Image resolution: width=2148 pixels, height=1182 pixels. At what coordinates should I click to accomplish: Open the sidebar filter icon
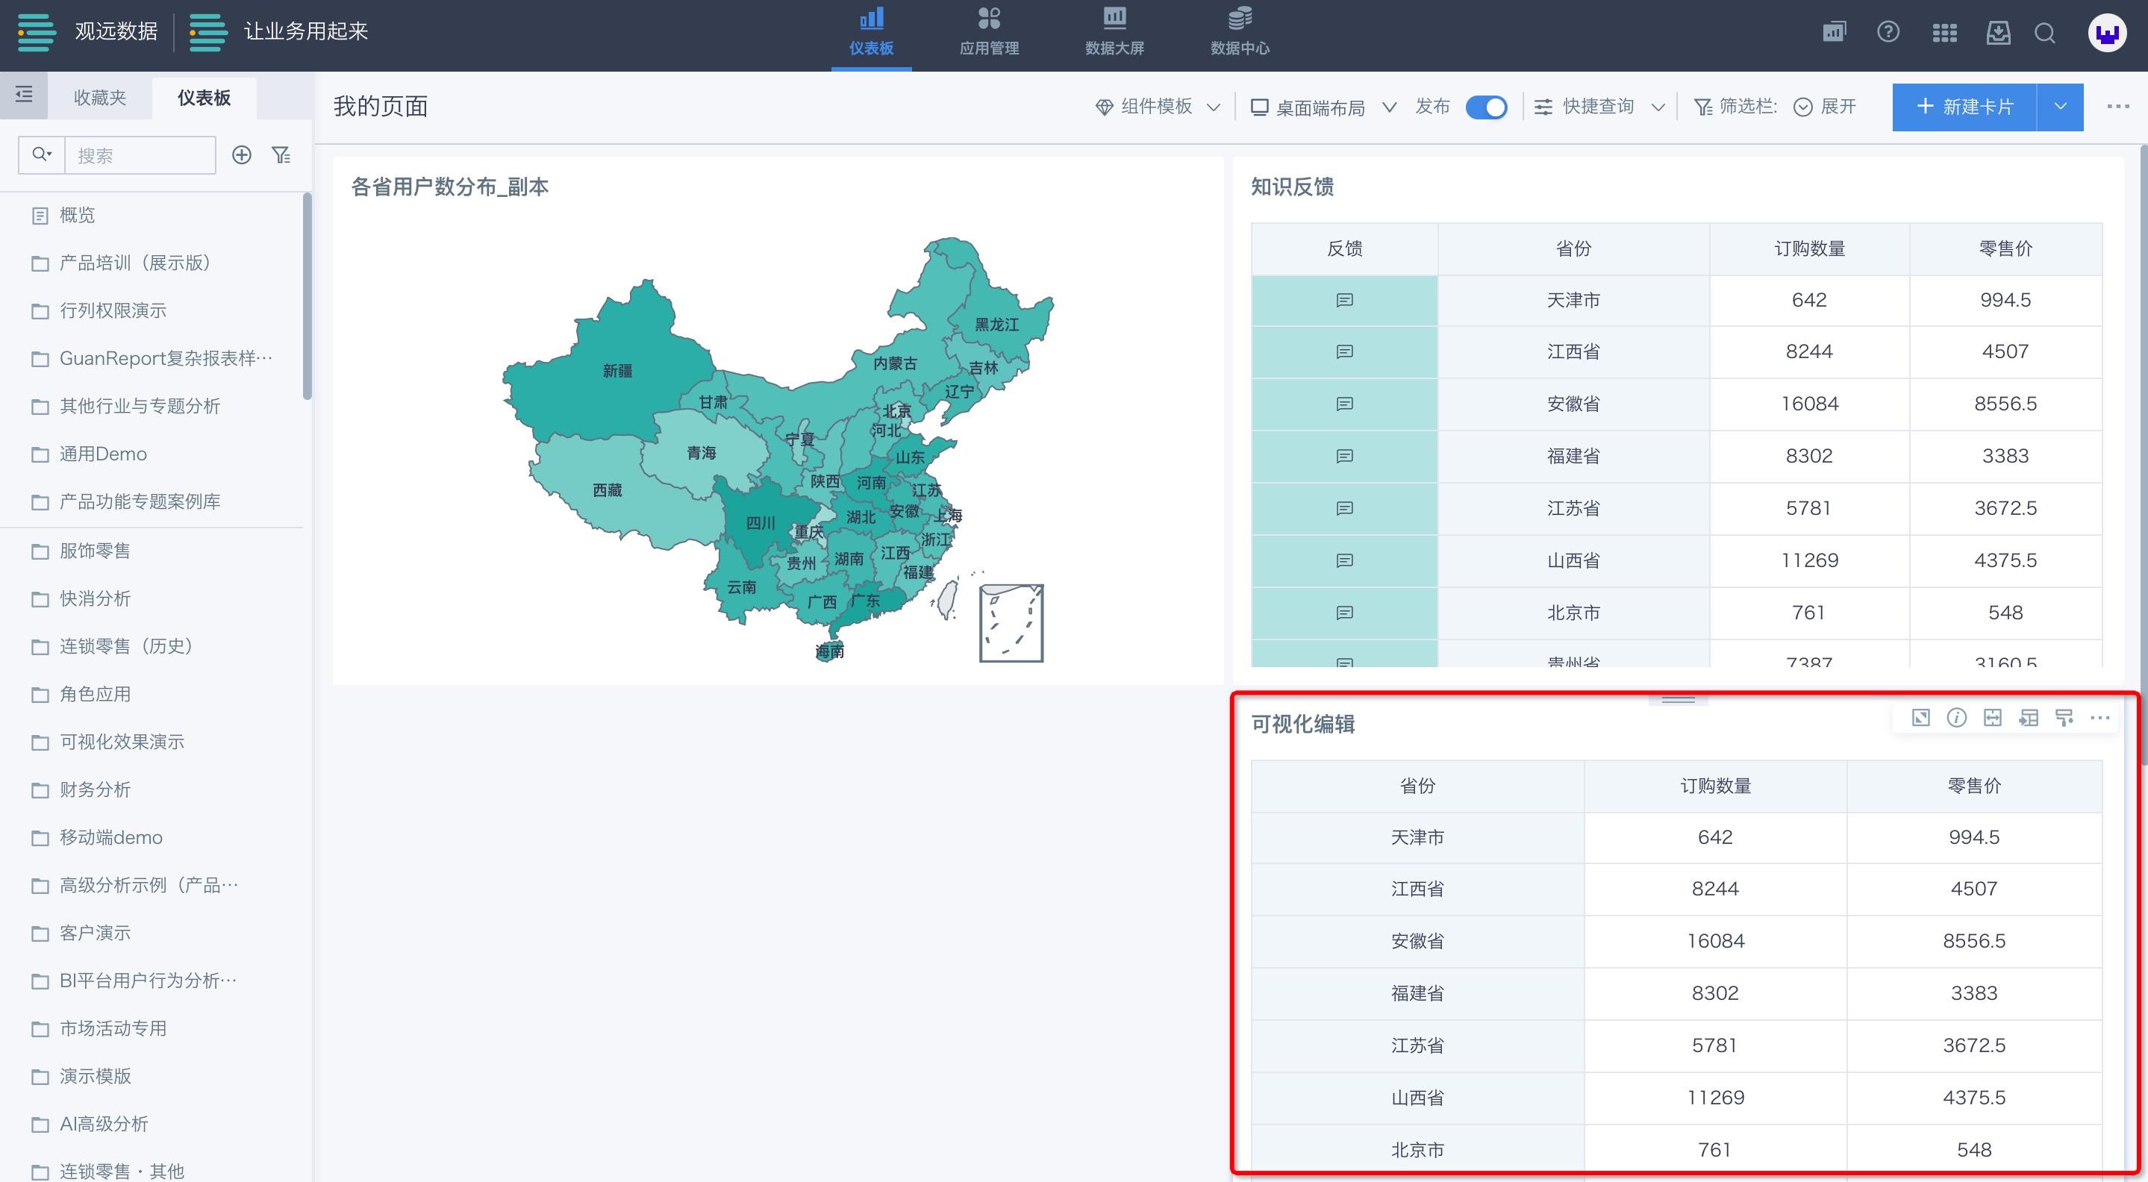coord(281,155)
